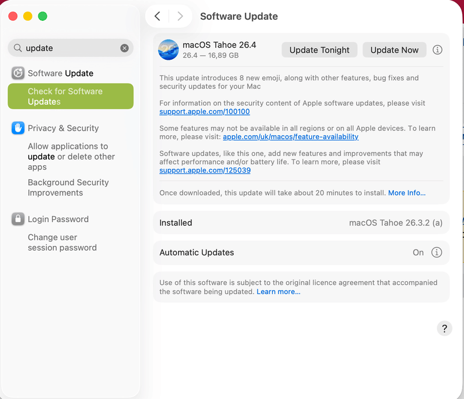Open info for the macOS Tahoe 26.4 update
Viewport: 464px width, 399px height.
pos(437,50)
